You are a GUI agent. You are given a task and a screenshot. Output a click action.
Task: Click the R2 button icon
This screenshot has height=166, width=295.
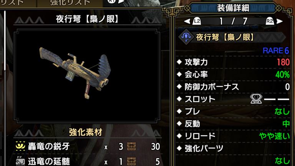[270, 21]
